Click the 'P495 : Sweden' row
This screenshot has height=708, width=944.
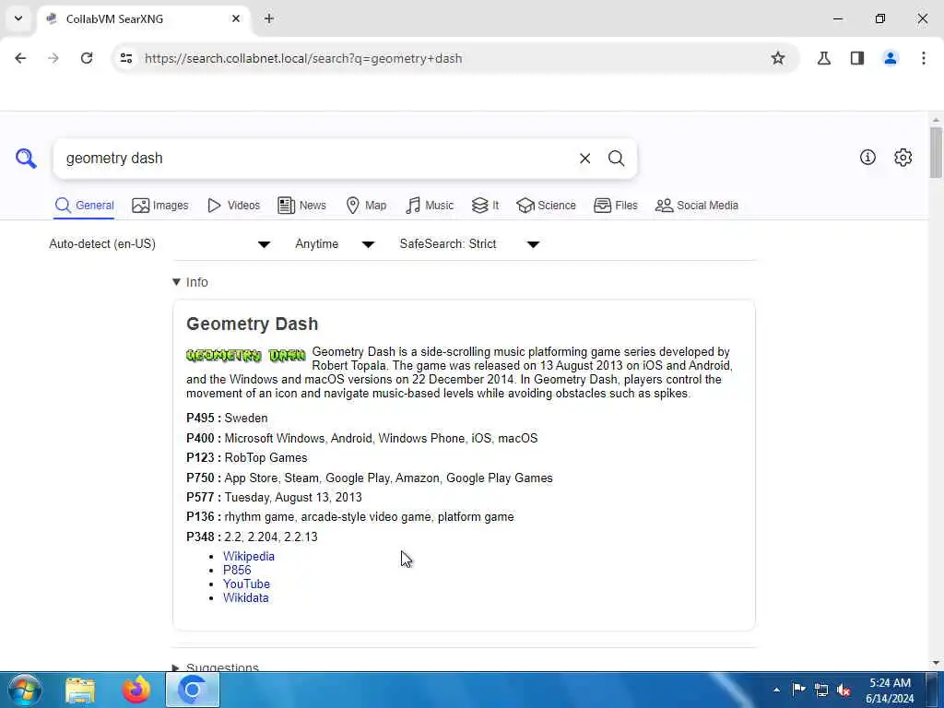point(227,418)
